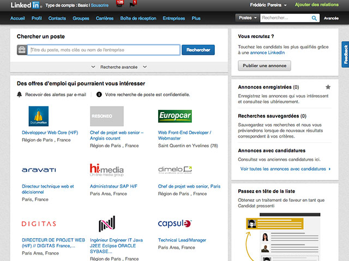Click the Candidat pressenti illustration
Image resolution: width=349 pixels, height=261 pixels.
[x=283, y=237]
